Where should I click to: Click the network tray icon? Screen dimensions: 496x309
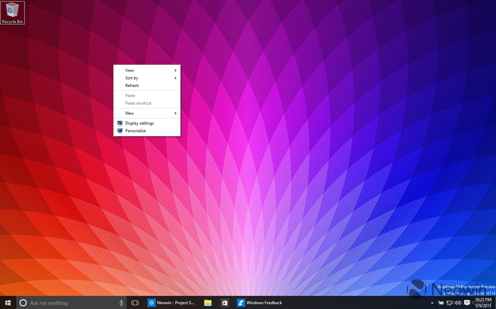click(x=449, y=303)
